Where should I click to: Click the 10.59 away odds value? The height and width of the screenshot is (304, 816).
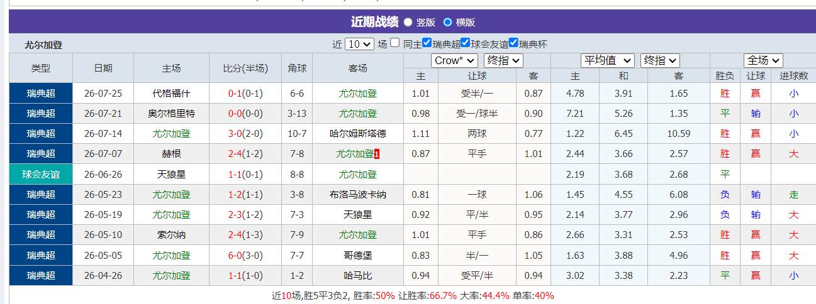click(679, 133)
